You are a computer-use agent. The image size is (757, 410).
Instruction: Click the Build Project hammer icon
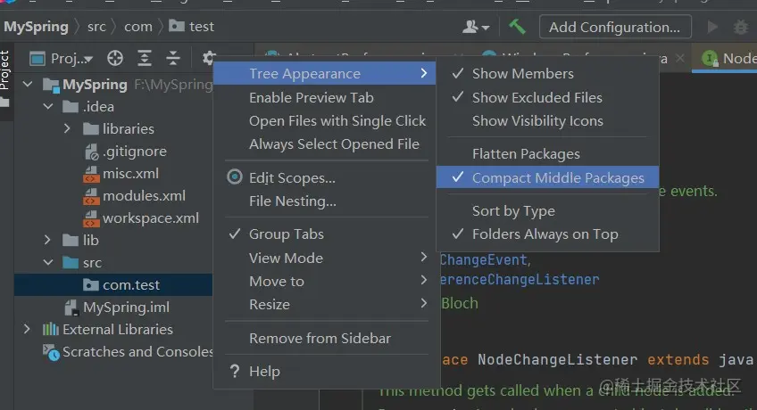pos(518,27)
